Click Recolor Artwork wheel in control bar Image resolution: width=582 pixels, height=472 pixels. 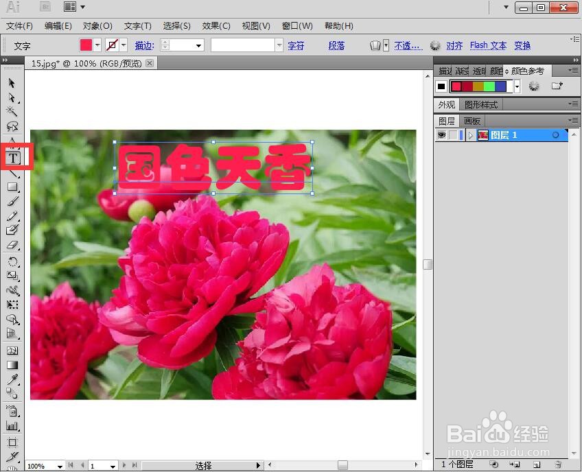click(434, 46)
